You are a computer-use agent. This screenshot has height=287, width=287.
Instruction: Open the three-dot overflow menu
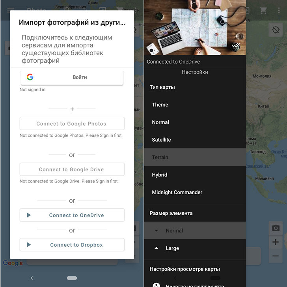tap(279, 10)
